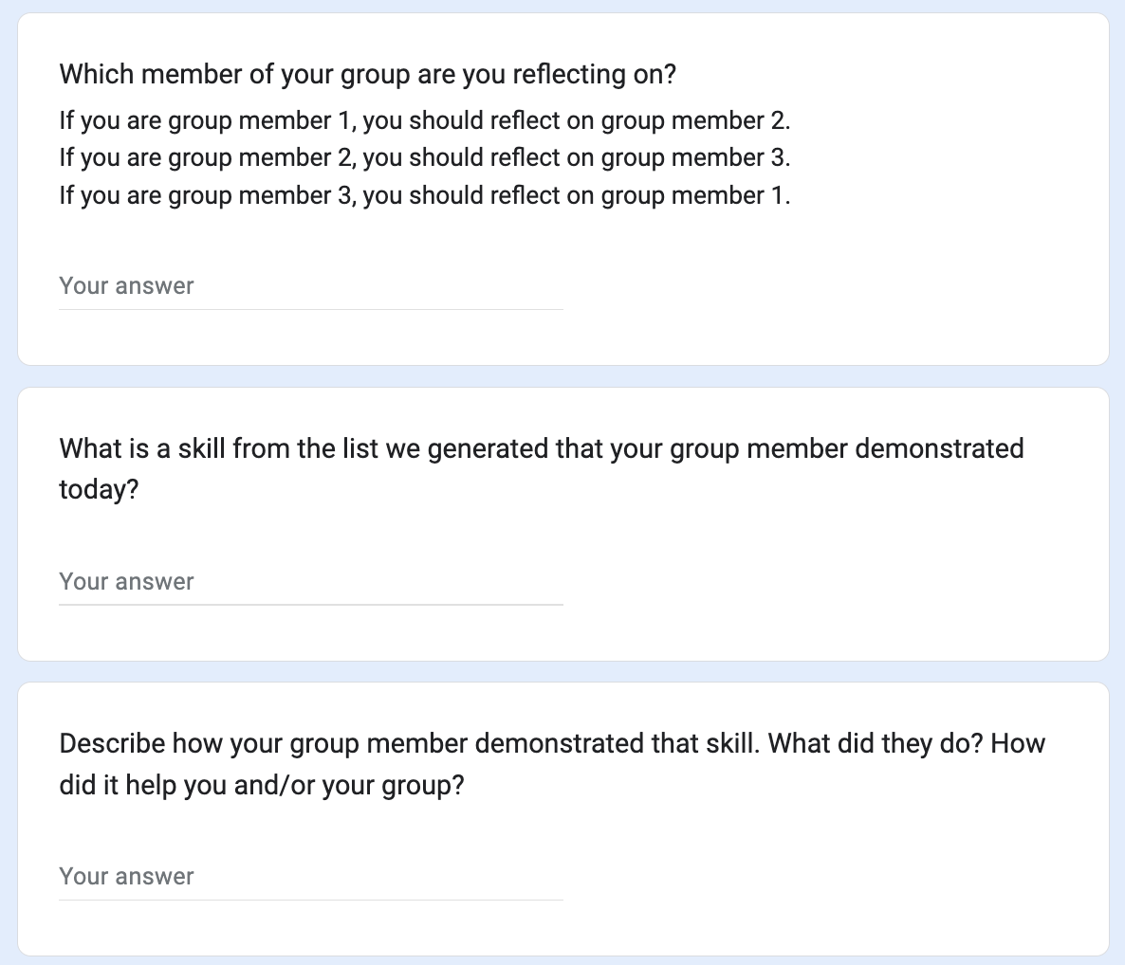Click "did it help you and/or your group?" text
This screenshot has width=1125, height=965.
[x=261, y=785]
